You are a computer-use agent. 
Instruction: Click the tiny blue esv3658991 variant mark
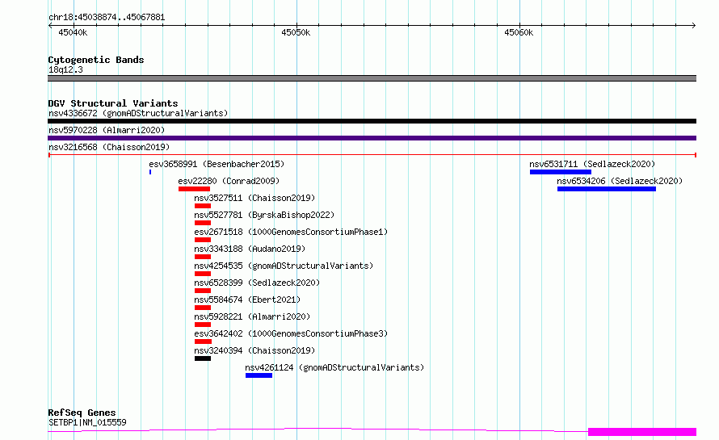150,172
